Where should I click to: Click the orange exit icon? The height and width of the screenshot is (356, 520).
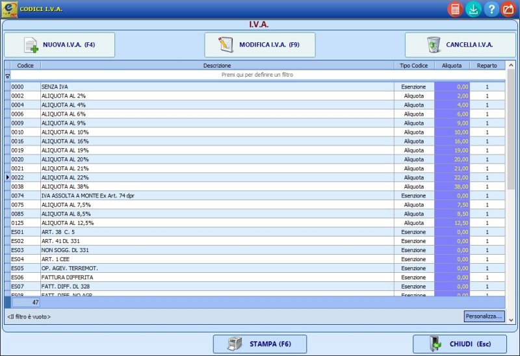(x=509, y=9)
